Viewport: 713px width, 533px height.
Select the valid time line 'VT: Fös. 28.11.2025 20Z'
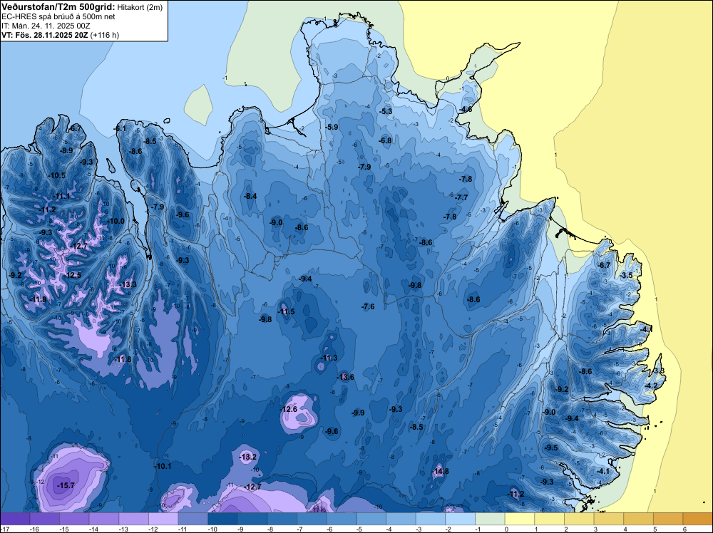click(45, 35)
